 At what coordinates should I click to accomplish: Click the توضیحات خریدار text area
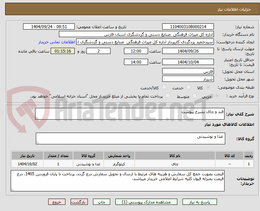117,181
